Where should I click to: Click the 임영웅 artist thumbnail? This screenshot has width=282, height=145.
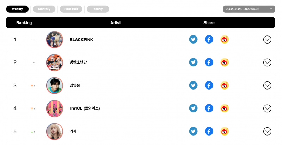pyautogui.click(x=55, y=86)
